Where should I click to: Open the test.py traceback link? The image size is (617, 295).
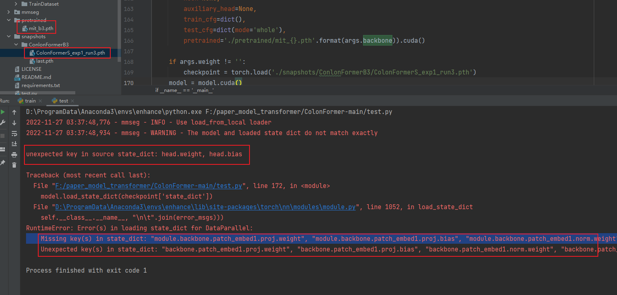(149, 186)
